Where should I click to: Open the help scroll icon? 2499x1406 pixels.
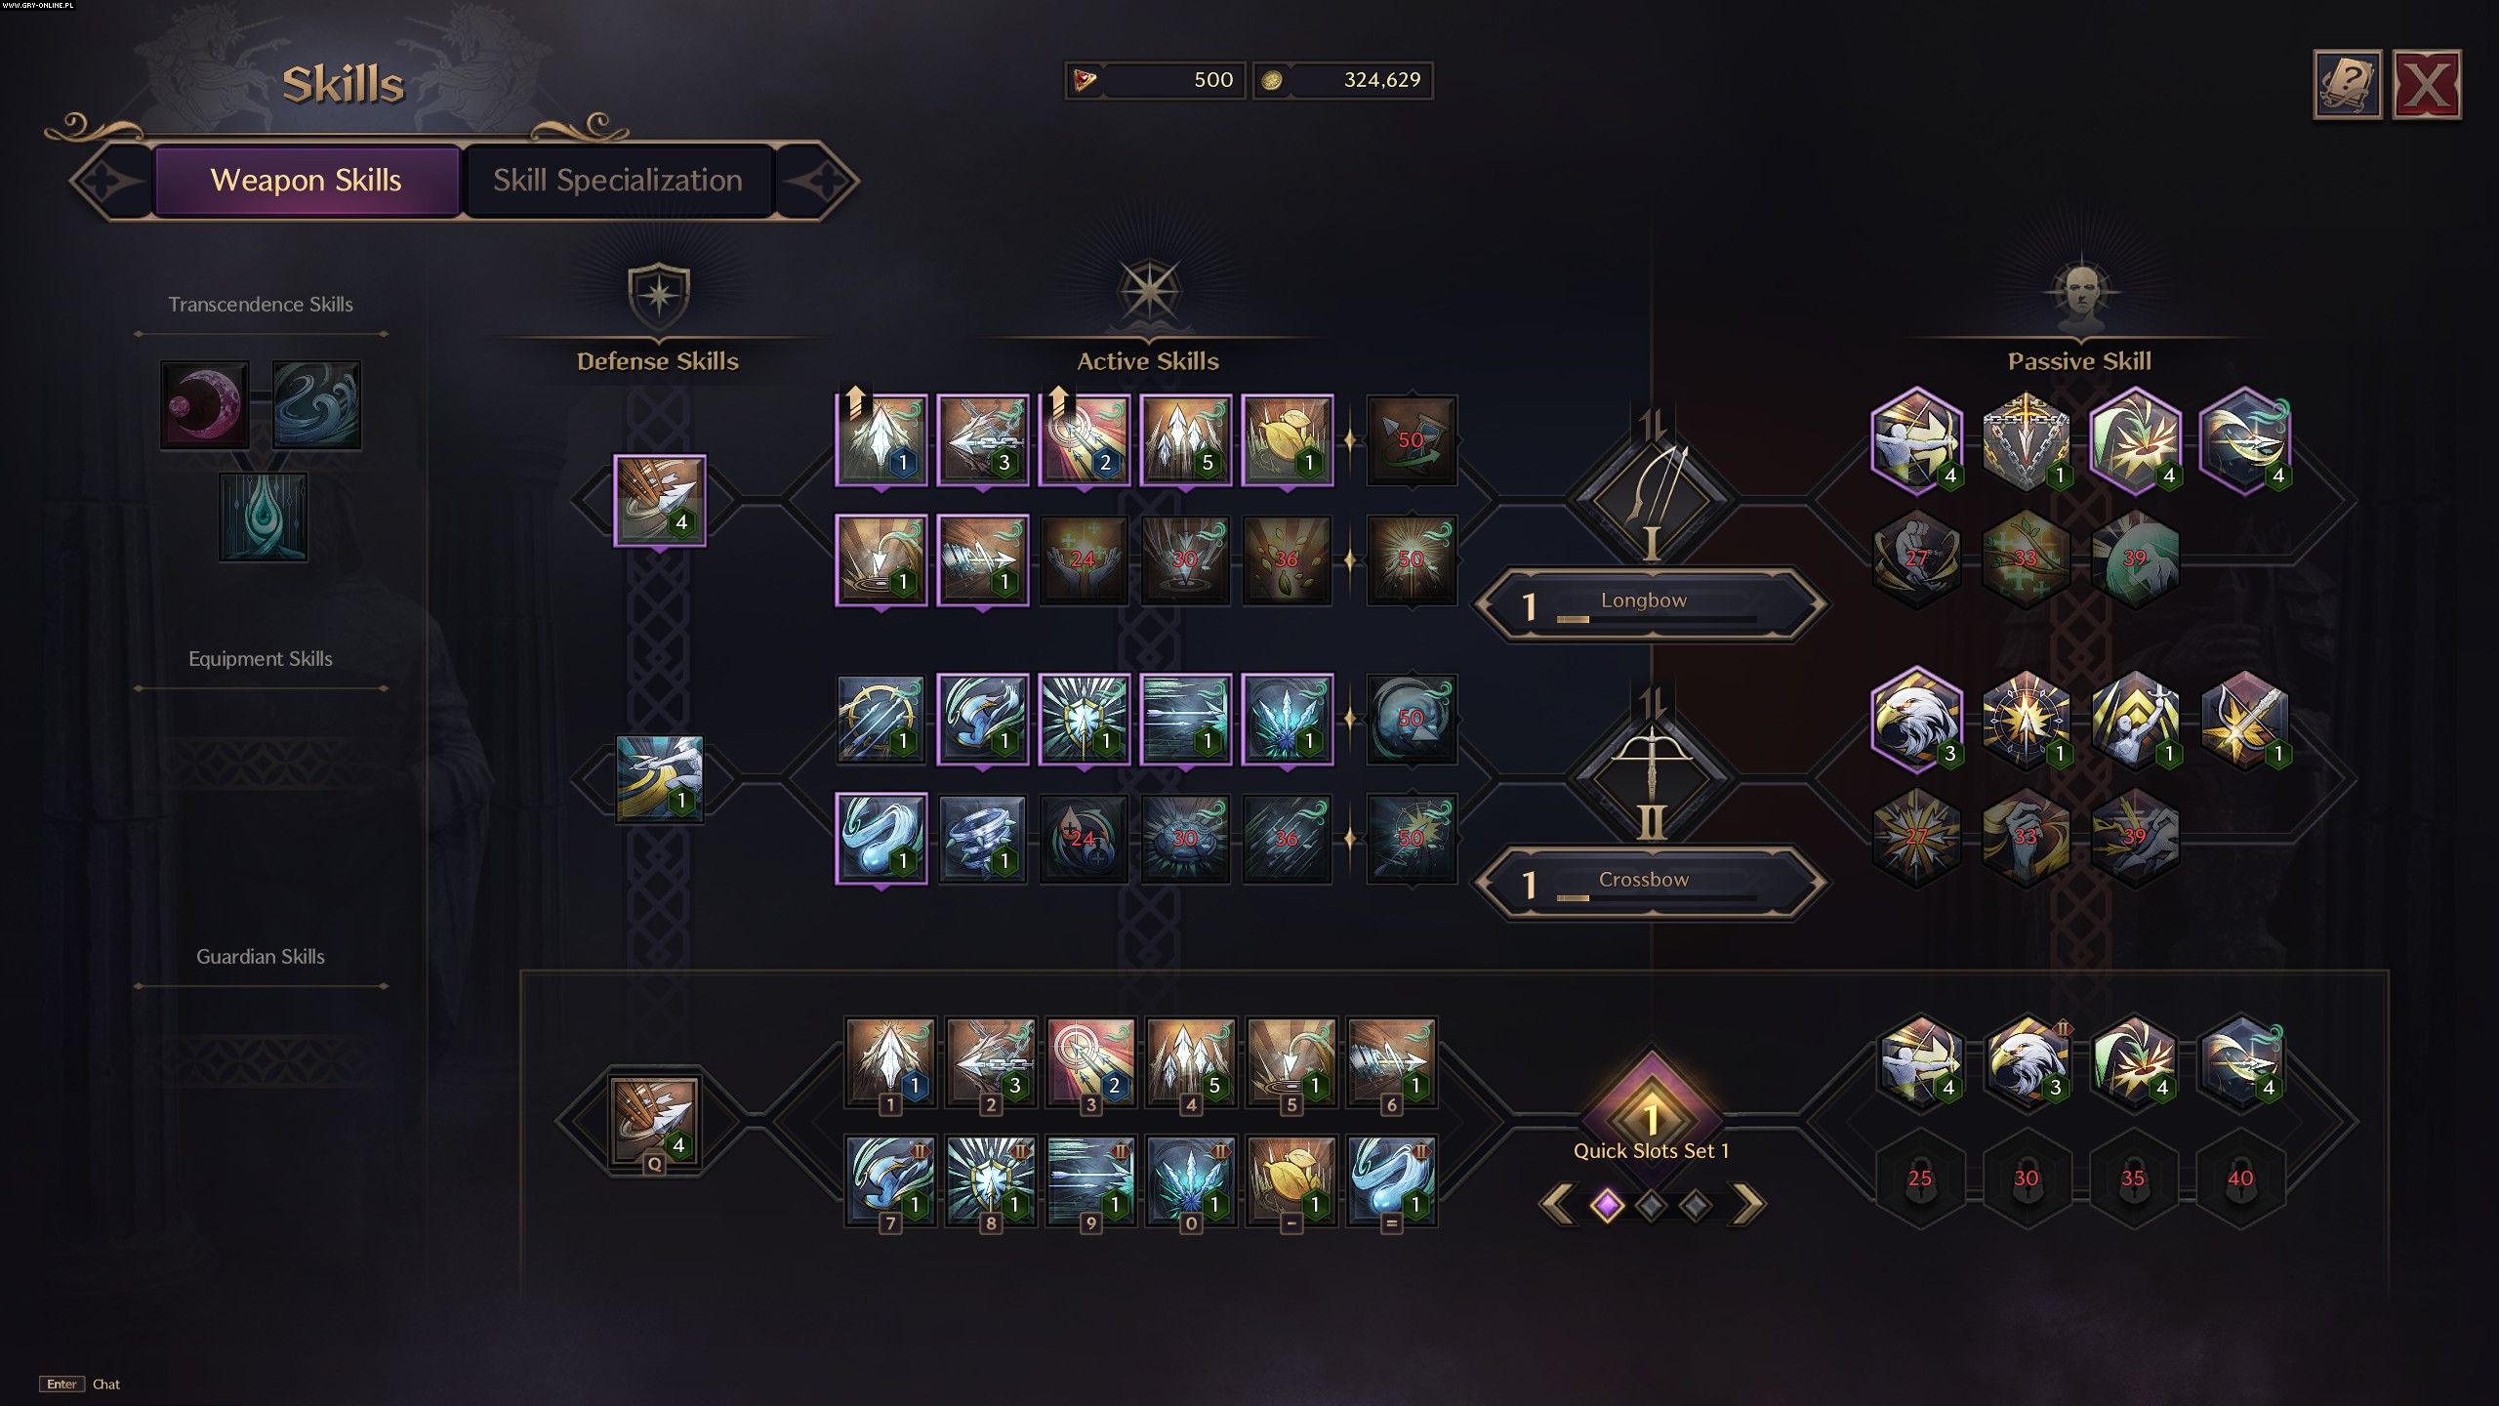[x=2347, y=85]
